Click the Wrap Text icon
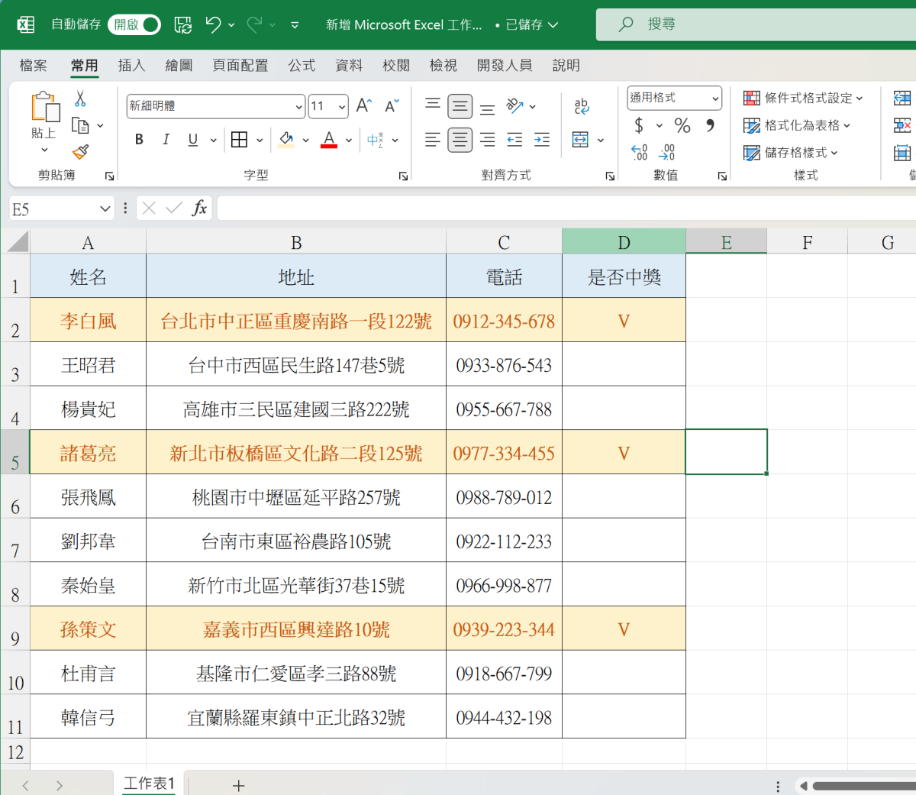916x795 pixels. (582, 106)
